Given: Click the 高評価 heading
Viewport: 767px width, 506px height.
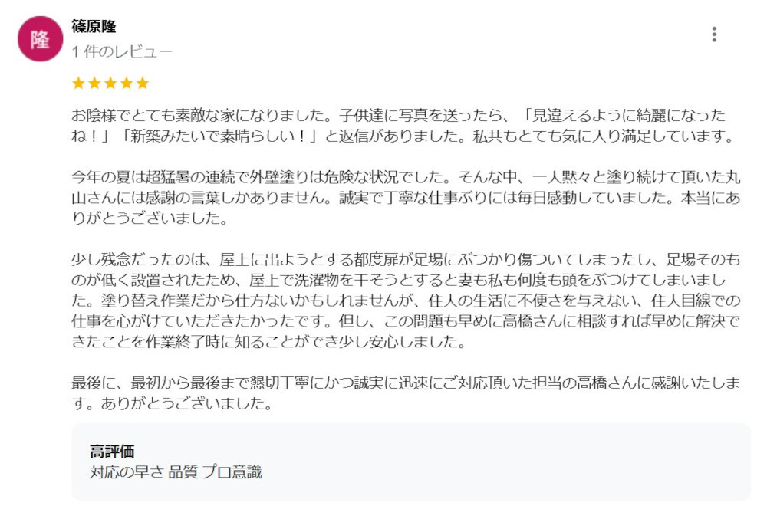Looking at the screenshot, I should 112,451.
